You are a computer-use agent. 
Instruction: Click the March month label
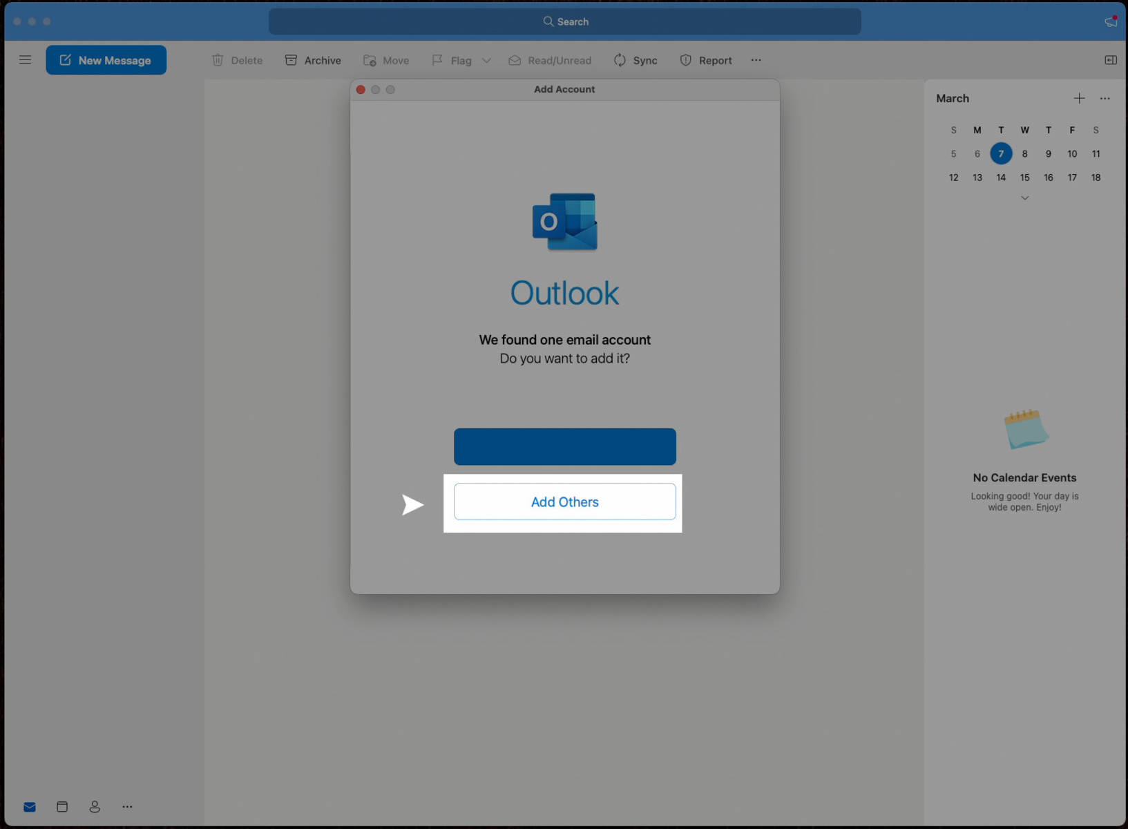coord(953,98)
